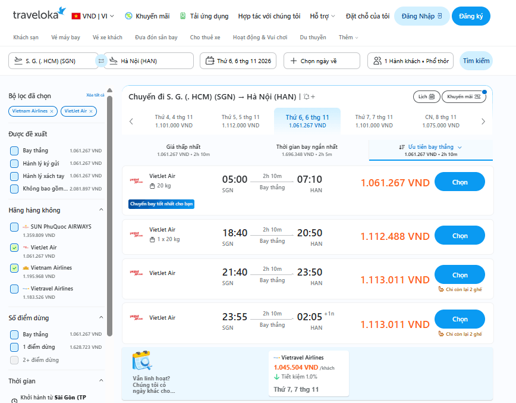Uncheck the Vietnam Airlines airline checkbox

14,268
